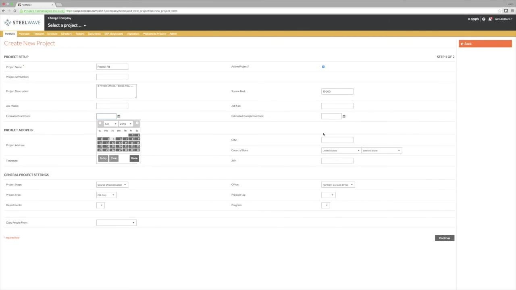Open calendar icon for Estimated Start Date
Viewport: 516px width, 290px height.
[x=119, y=116]
